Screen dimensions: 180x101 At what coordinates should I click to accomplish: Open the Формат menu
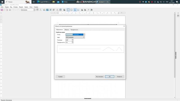click(x=21, y=7)
